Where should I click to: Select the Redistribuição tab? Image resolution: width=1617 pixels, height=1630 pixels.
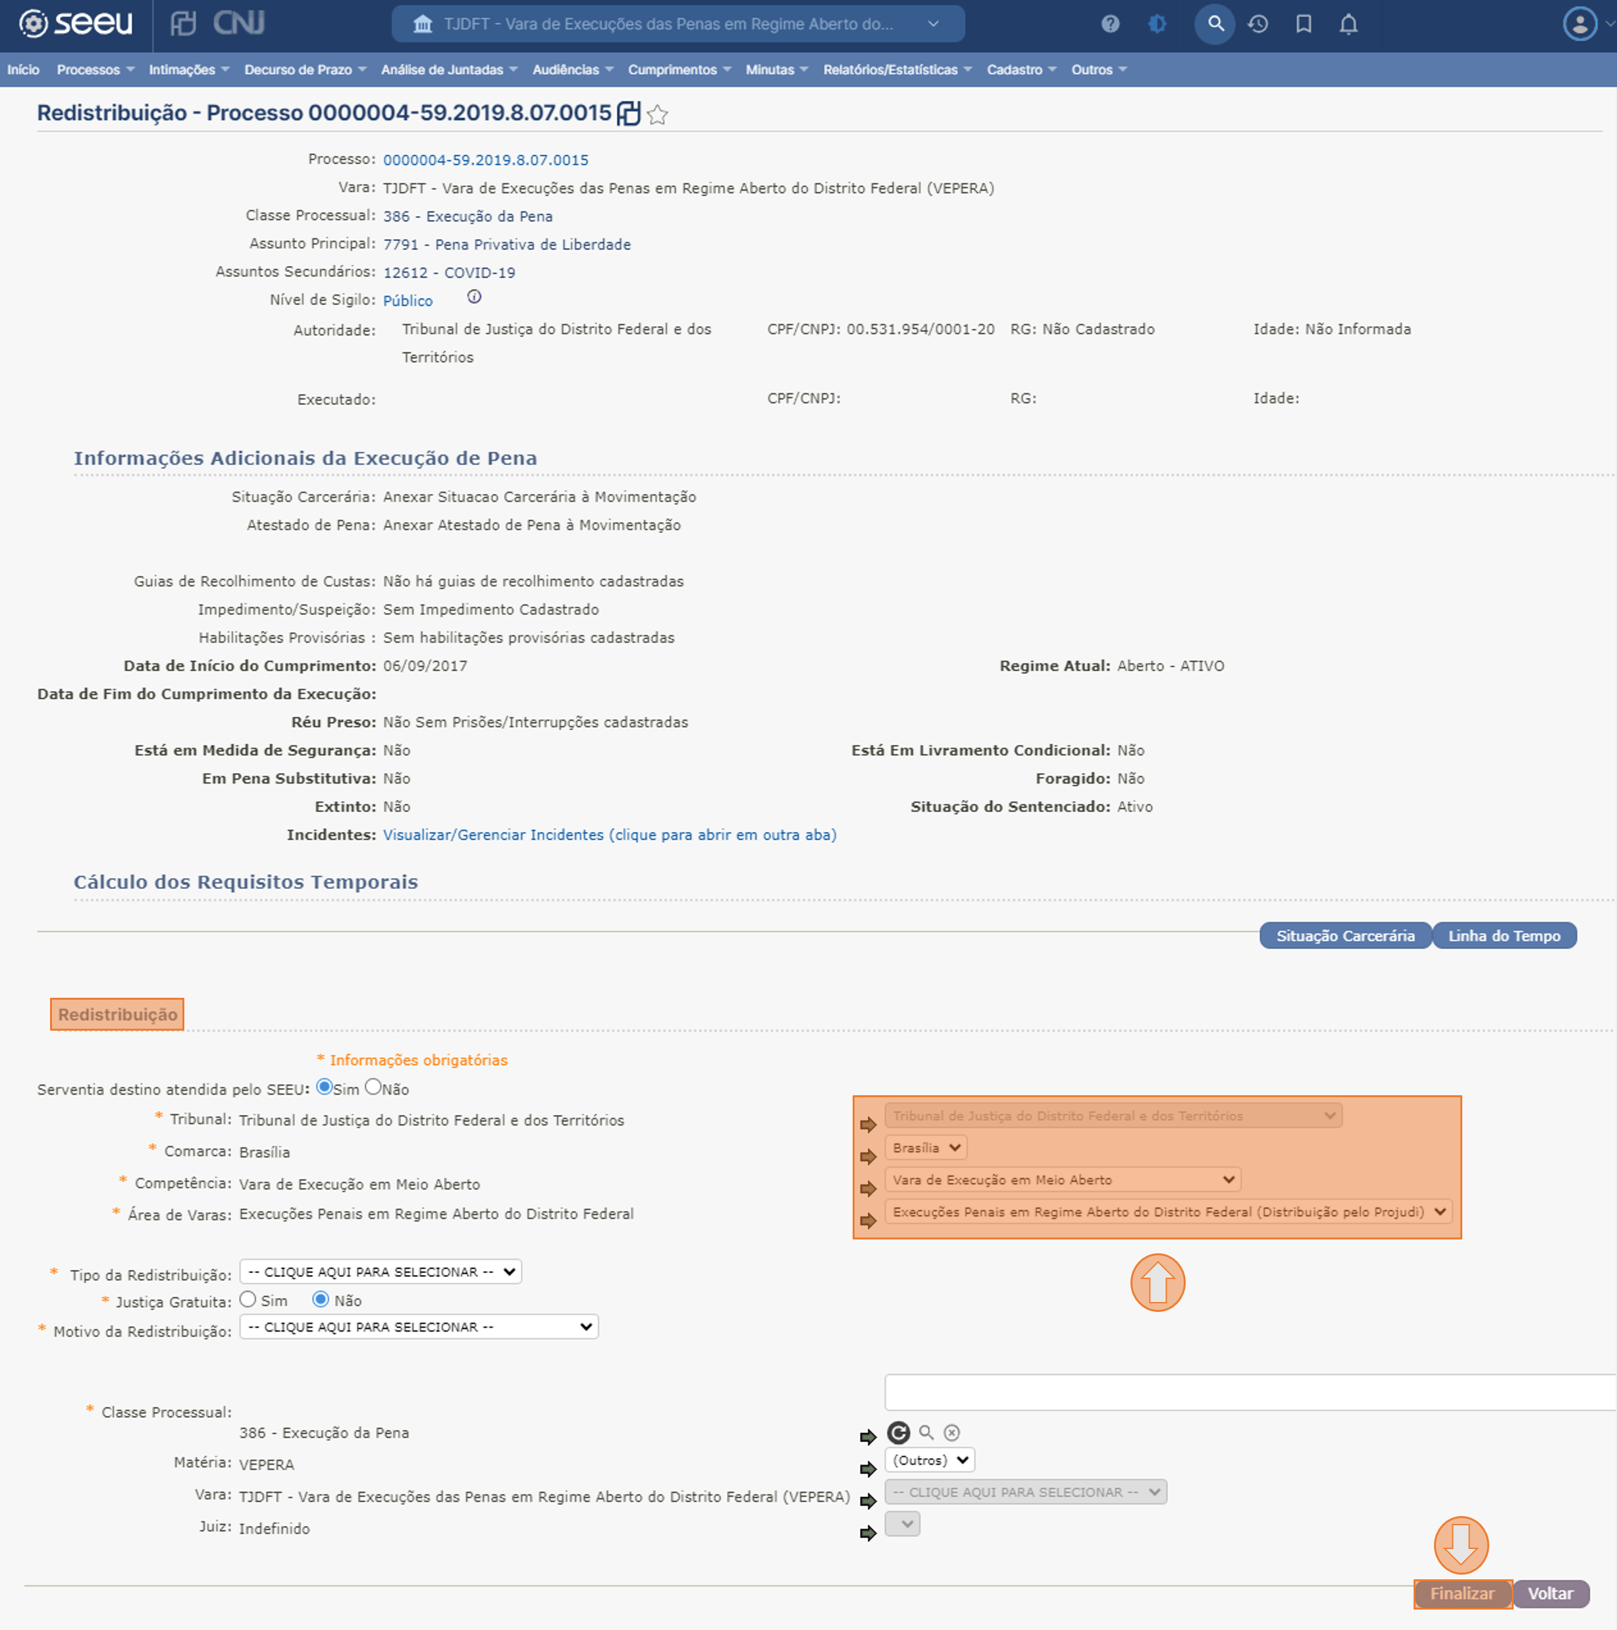pos(117,1014)
